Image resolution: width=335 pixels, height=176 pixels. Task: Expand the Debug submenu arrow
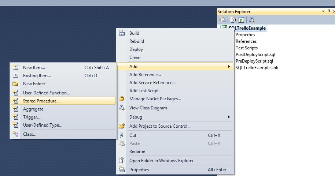tap(229, 117)
